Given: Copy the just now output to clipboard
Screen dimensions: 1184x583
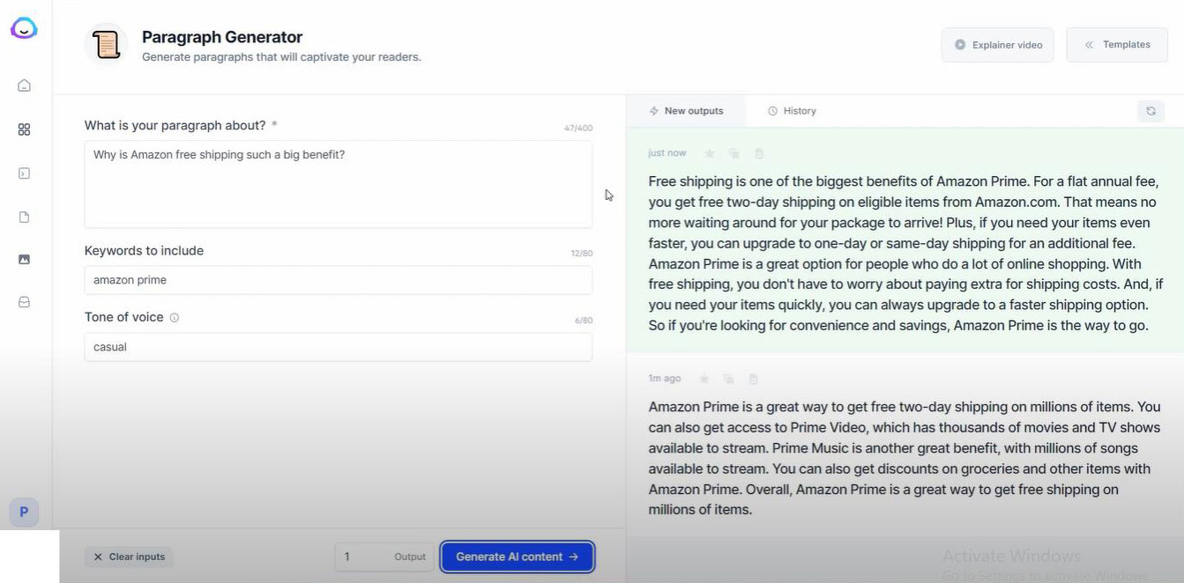Looking at the screenshot, I should pyautogui.click(x=733, y=153).
